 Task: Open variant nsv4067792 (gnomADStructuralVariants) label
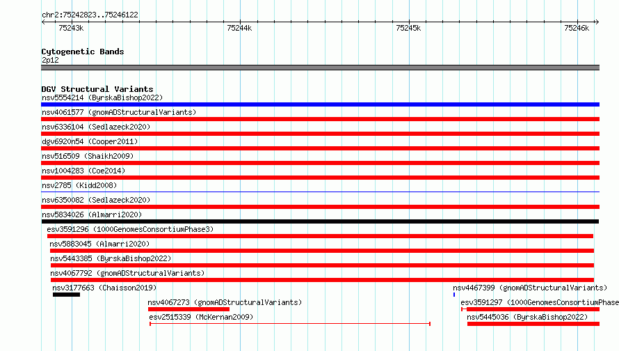click(127, 273)
